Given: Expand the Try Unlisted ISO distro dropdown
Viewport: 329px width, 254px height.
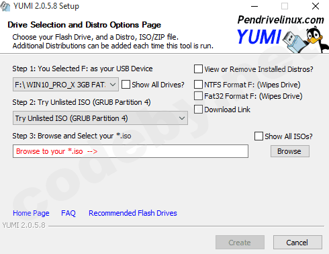Looking at the screenshot, I should click(x=100, y=118).
